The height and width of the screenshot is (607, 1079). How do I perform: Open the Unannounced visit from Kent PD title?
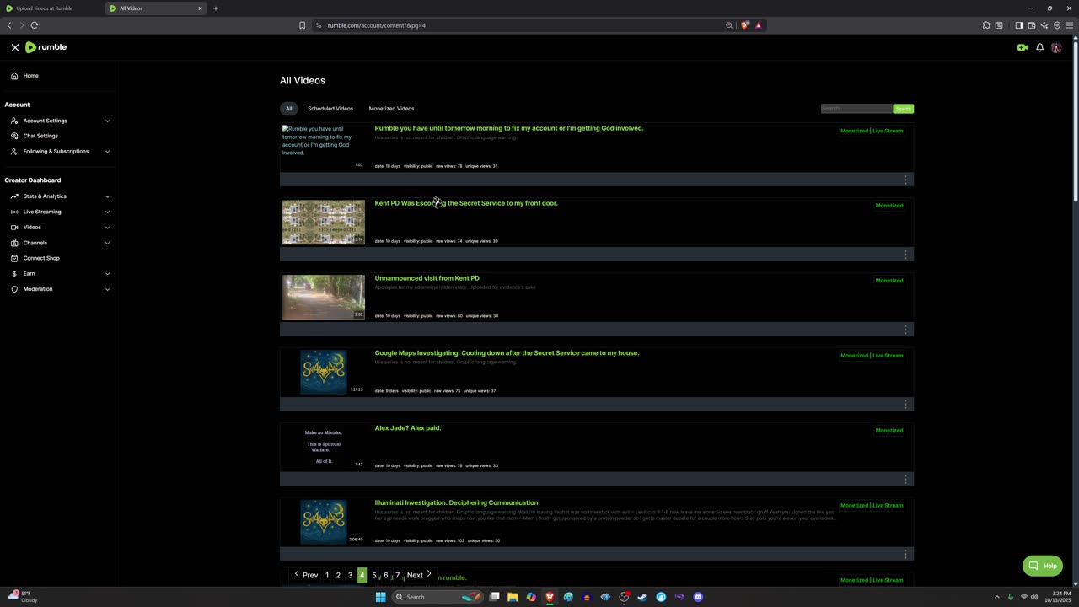(427, 278)
